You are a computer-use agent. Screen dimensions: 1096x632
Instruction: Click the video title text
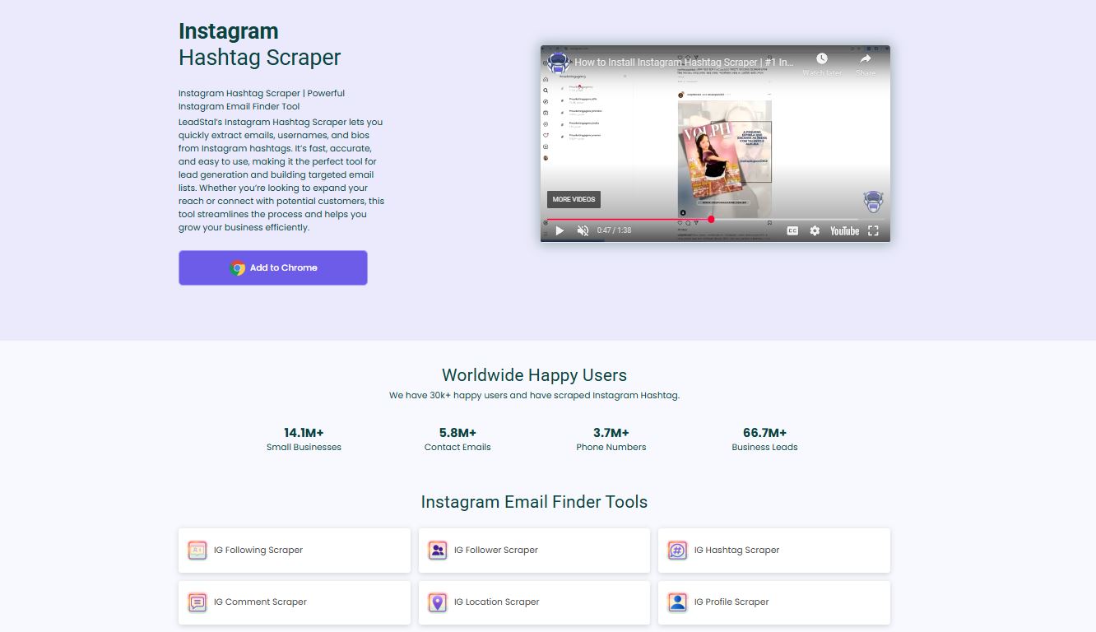pyautogui.click(x=683, y=63)
